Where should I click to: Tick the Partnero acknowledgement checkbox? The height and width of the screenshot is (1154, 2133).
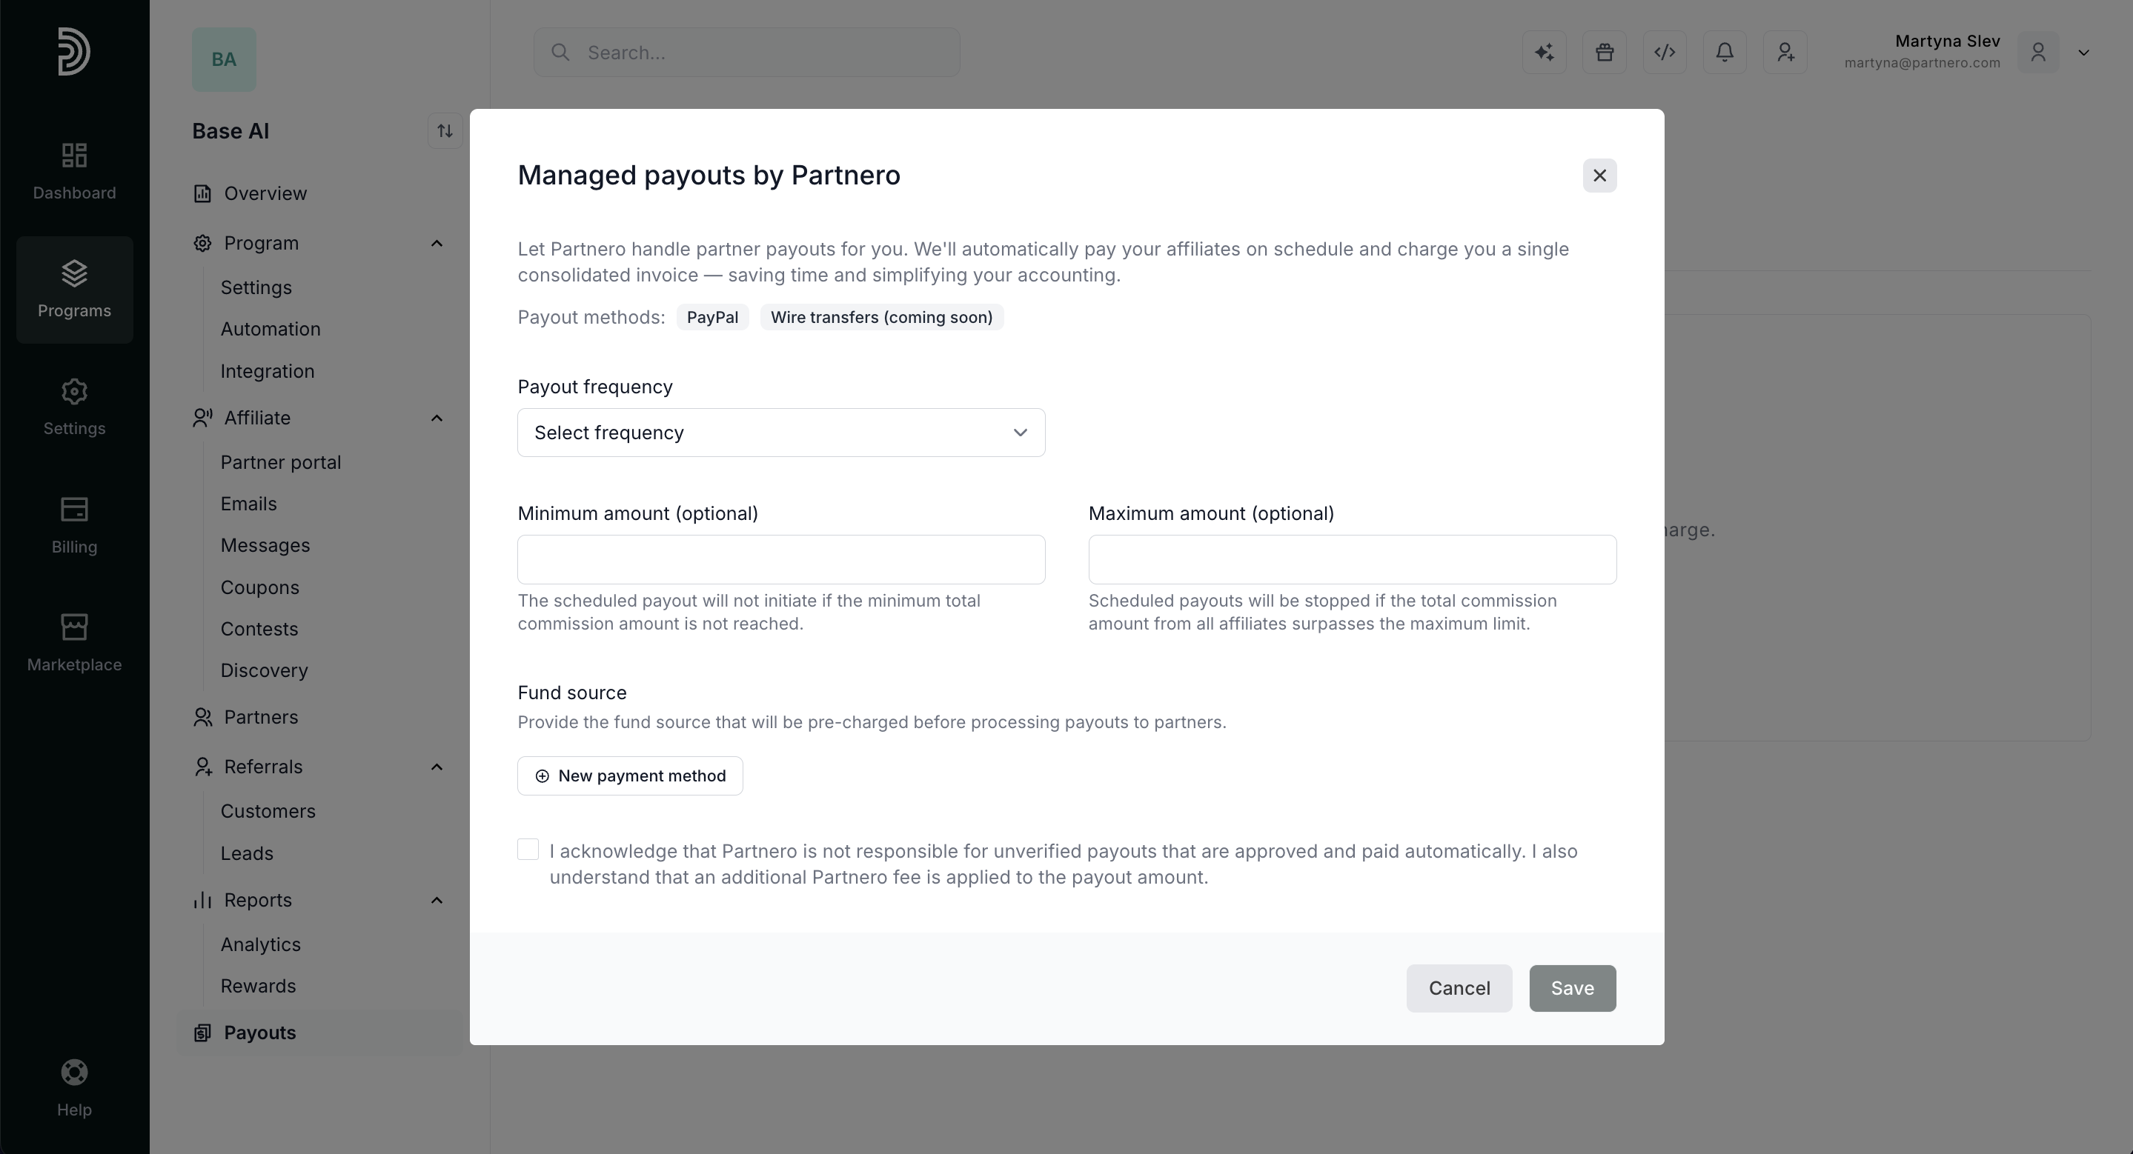point(528,850)
